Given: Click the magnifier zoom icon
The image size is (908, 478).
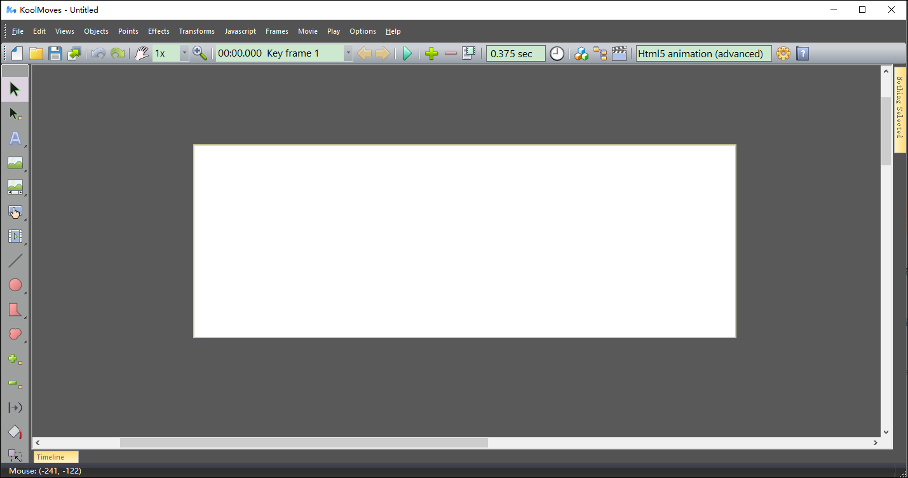Looking at the screenshot, I should 200,53.
